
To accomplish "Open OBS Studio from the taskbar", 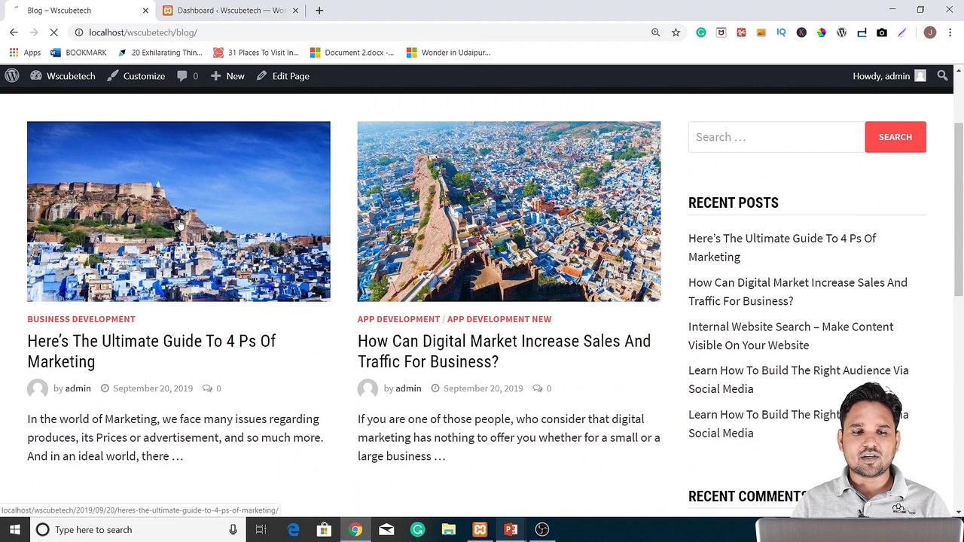I will 541,530.
